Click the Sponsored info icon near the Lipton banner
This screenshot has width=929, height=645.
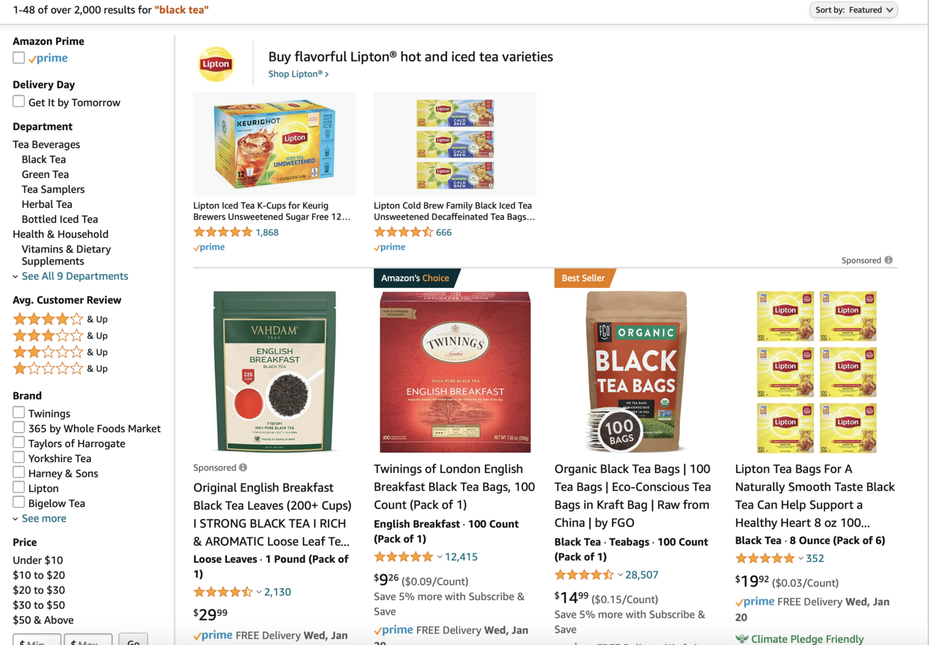pos(888,260)
